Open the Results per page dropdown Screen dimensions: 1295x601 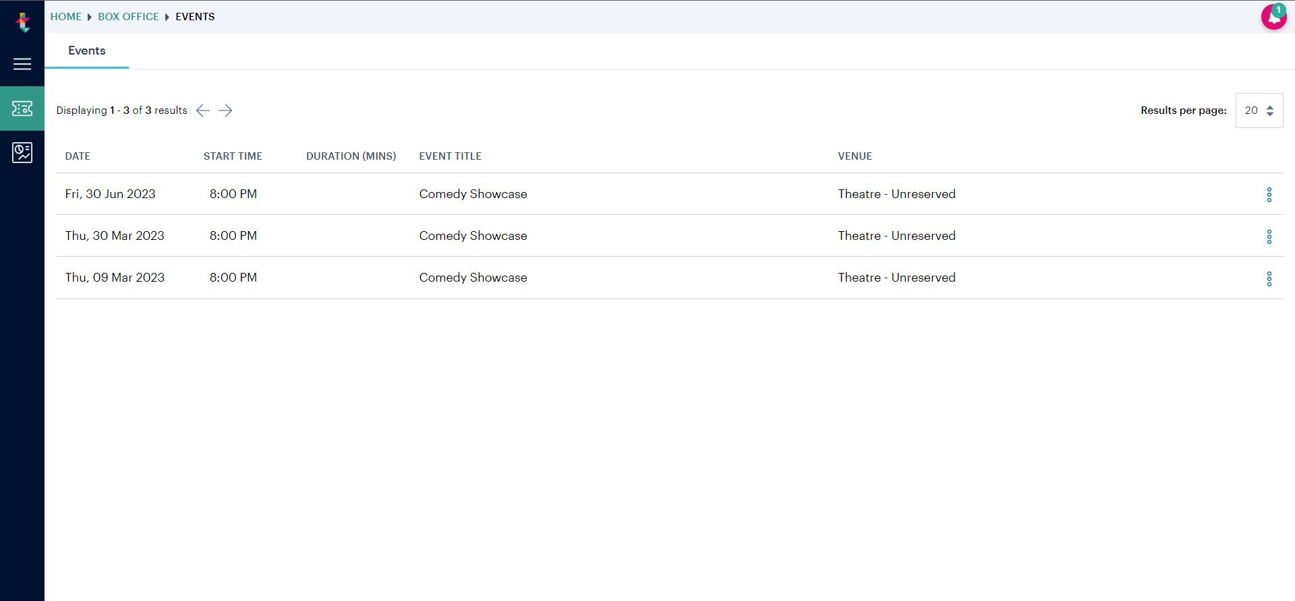[x=1259, y=110]
